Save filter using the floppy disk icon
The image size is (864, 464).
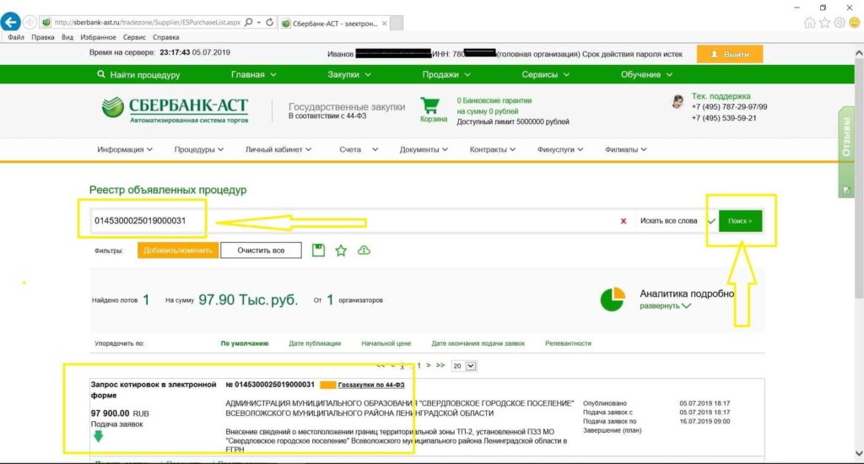pyautogui.click(x=318, y=251)
